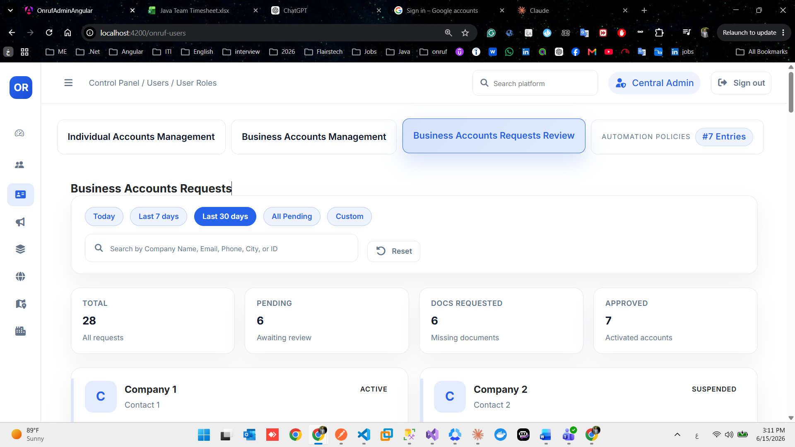Open the Windows Start menu
This screenshot has width=795, height=447.
pyautogui.click(x=204, y=435)
